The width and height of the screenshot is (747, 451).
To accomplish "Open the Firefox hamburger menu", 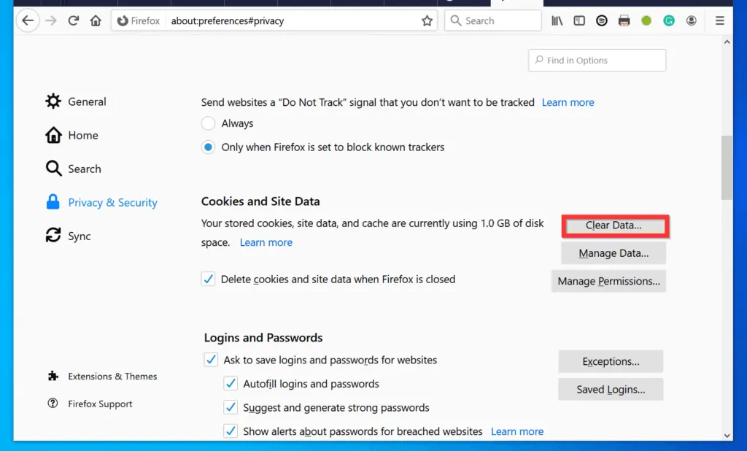I will (719, 21).
